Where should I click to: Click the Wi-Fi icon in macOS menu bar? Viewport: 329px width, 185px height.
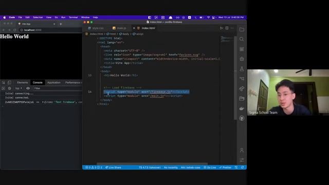tap(208, 17)
